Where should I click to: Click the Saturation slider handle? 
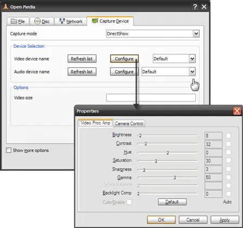(x=156, y=161)
